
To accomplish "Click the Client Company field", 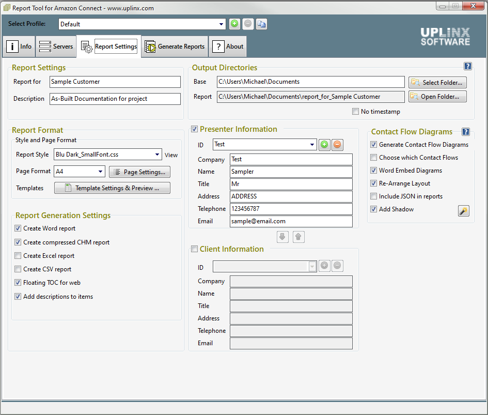I will tap(291, 281).
